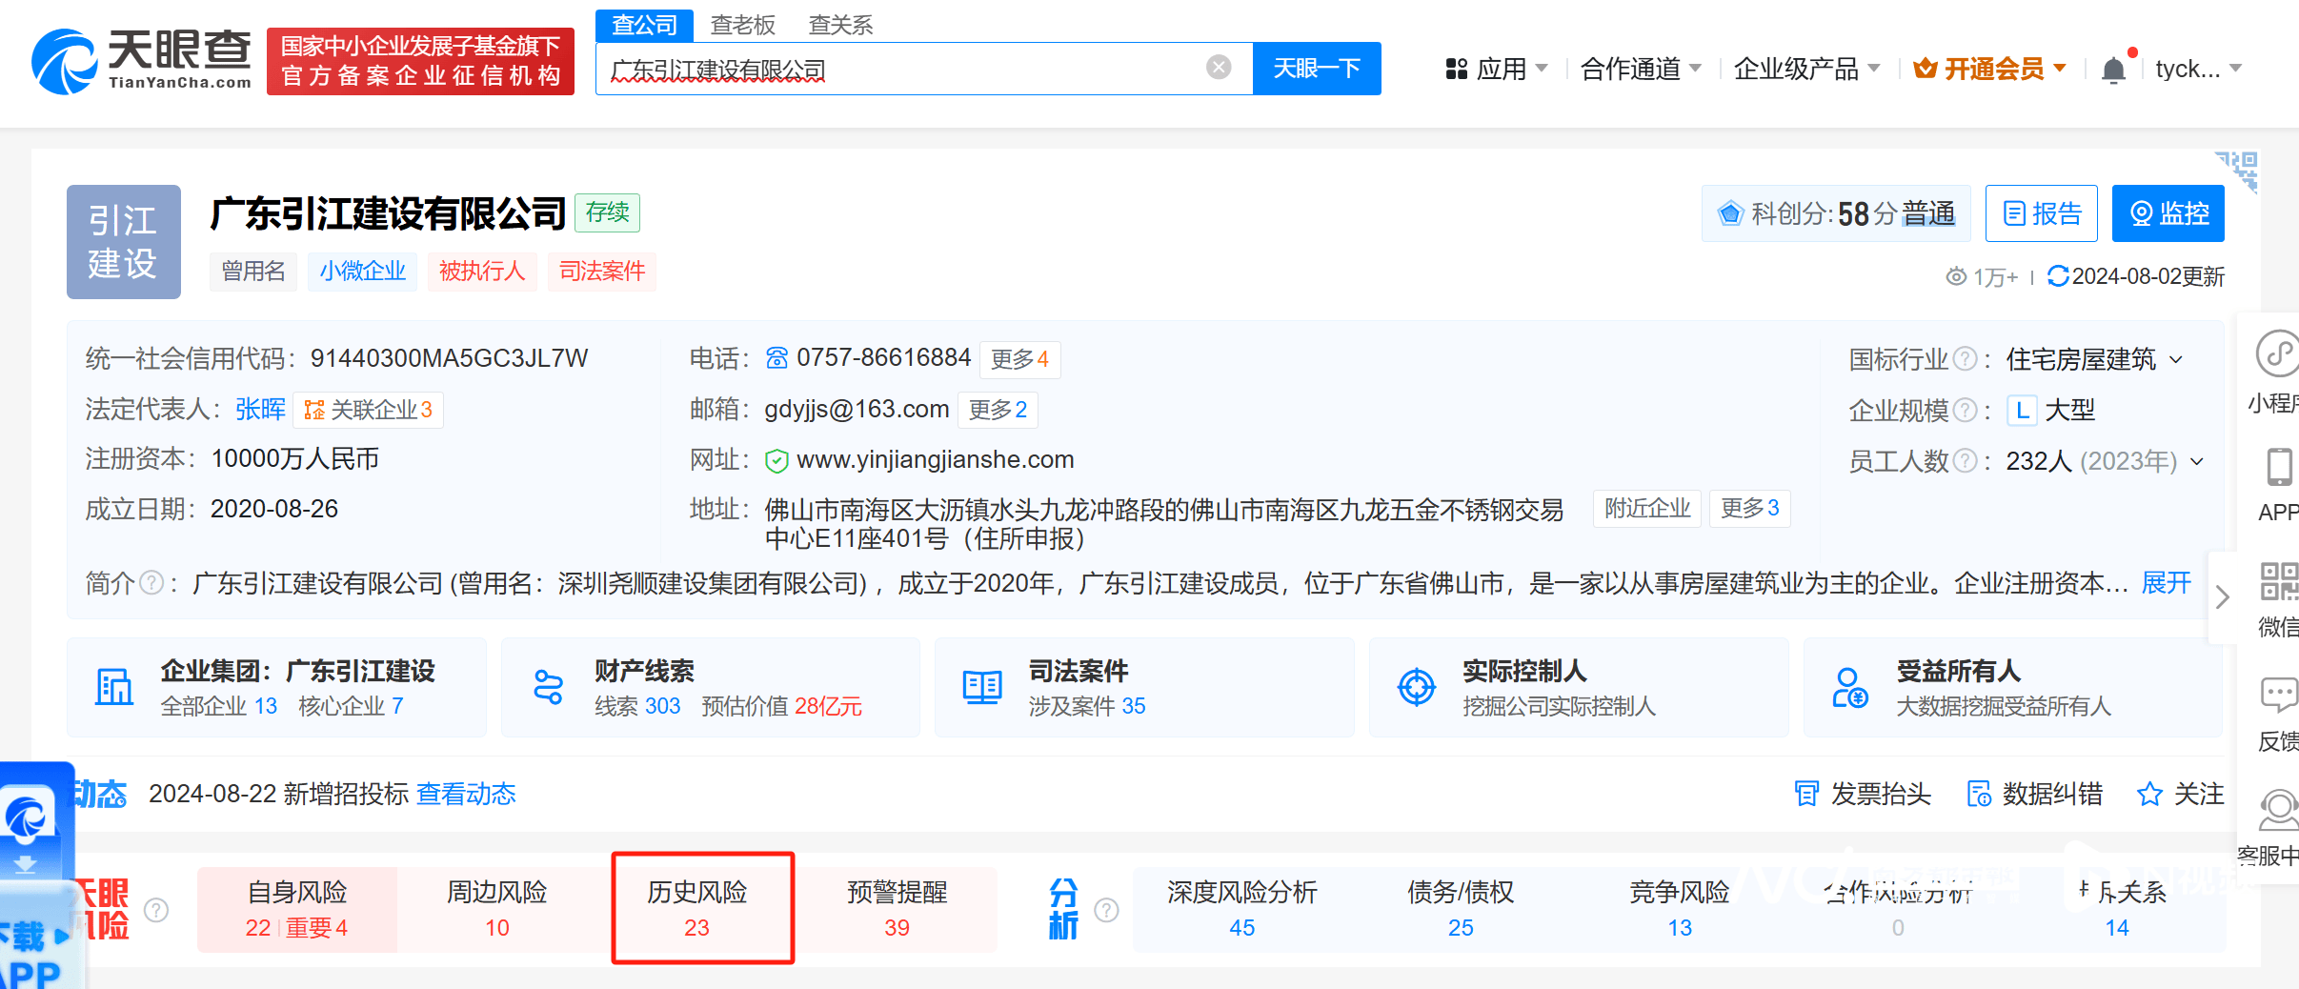The width and height of the screenshot is (2299, 989).
Task: Open the 受益所有人 card
Action: coord(2012,687)
